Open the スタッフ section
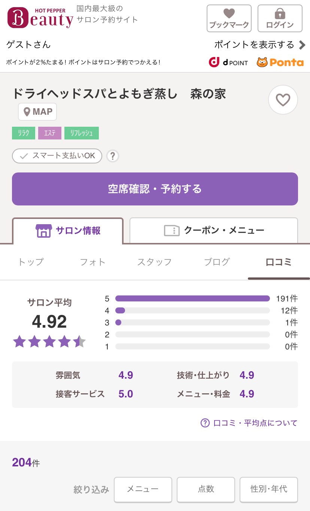The image size is (310, 511). (154, 262)
